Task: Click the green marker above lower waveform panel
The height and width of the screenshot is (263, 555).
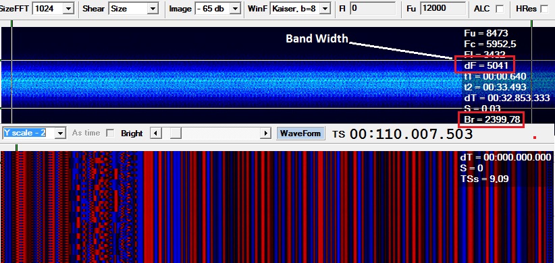Action: 16,148
